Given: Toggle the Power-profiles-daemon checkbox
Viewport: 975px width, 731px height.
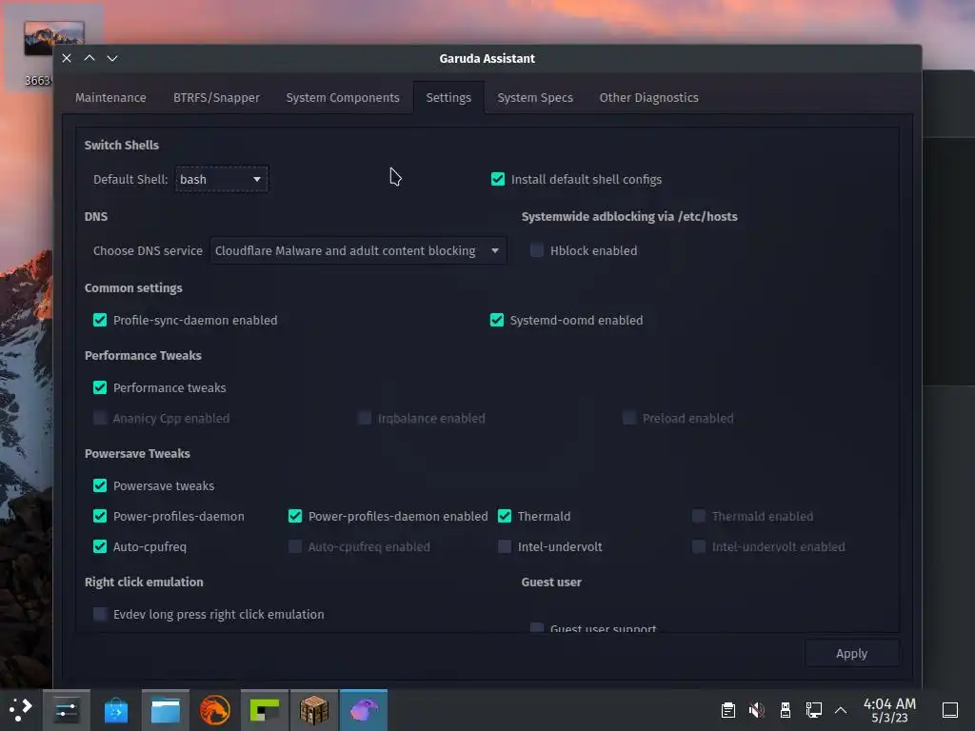Looking at the screenshot, I should click(x=99, y=516).
